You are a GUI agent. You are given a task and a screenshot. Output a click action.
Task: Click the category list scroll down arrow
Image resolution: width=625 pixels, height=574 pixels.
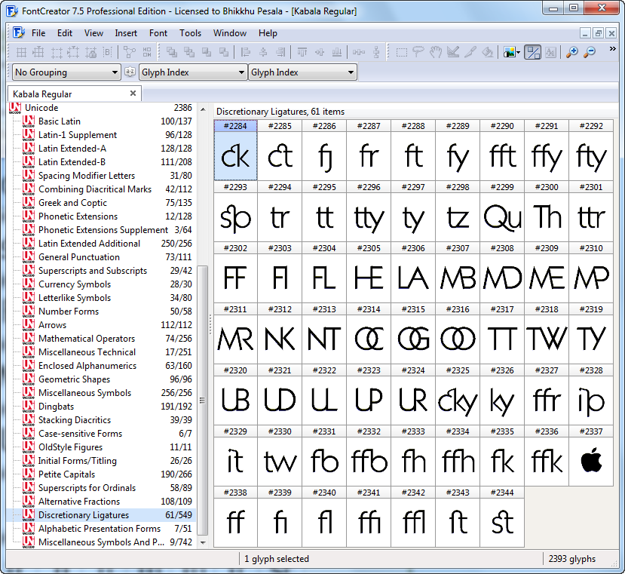coord(203,542)
